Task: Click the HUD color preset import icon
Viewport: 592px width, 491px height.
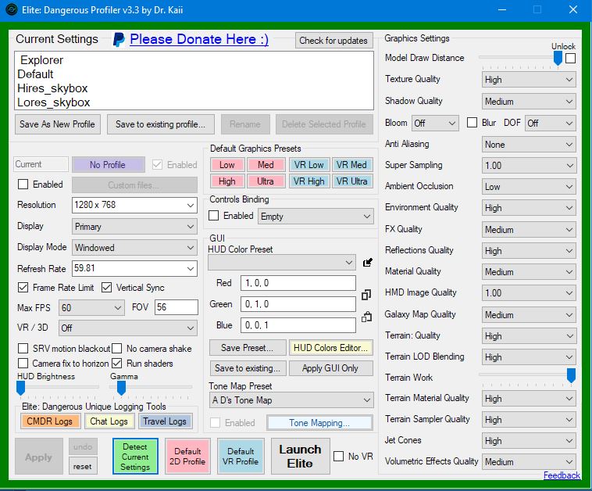Action: coord(367,263)
